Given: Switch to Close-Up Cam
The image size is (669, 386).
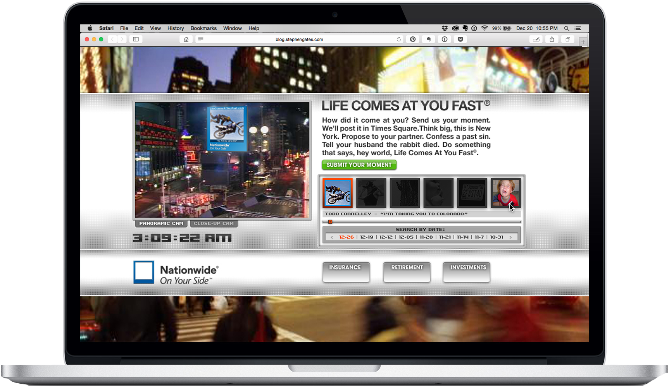Looking at the screenshot, I should (214, 223).
